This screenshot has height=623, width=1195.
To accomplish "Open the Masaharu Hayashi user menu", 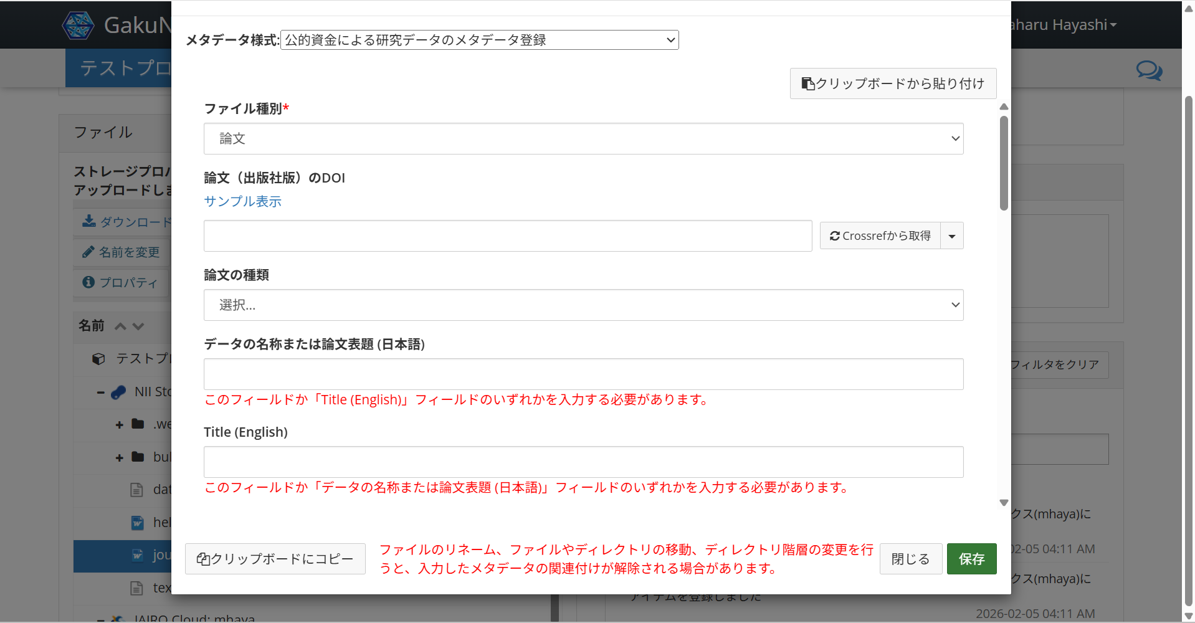I will 1065,25.
